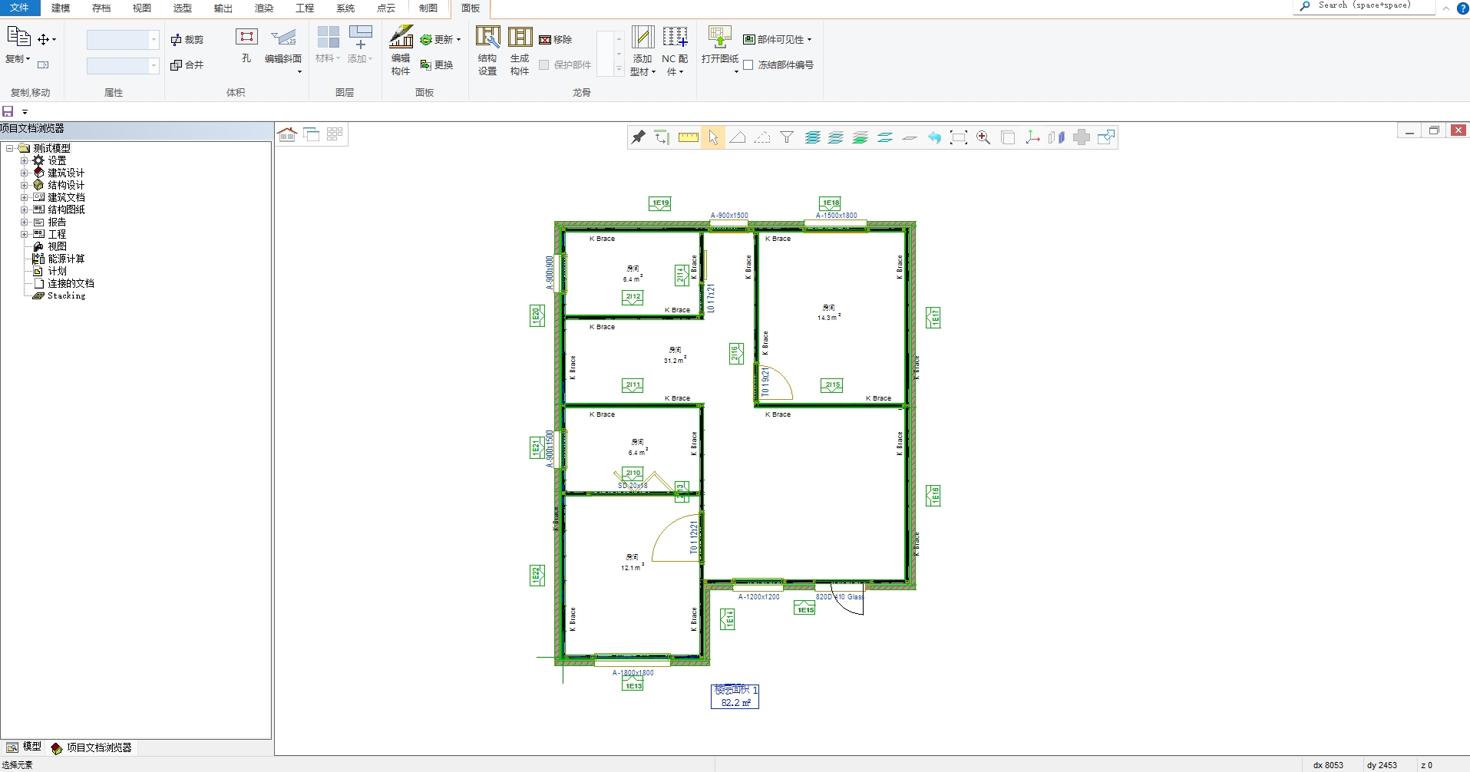Viewport: 1470px width, 772px height.
Task: Collapse the 测试模型 root node
Action: point(9,148)
